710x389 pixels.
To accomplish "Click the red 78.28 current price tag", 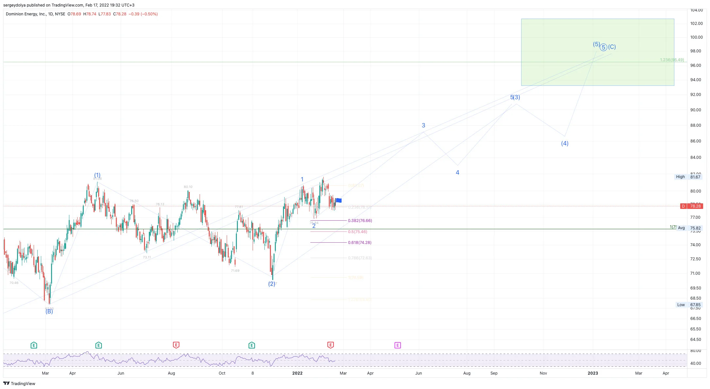I will (x=691, y=206).
